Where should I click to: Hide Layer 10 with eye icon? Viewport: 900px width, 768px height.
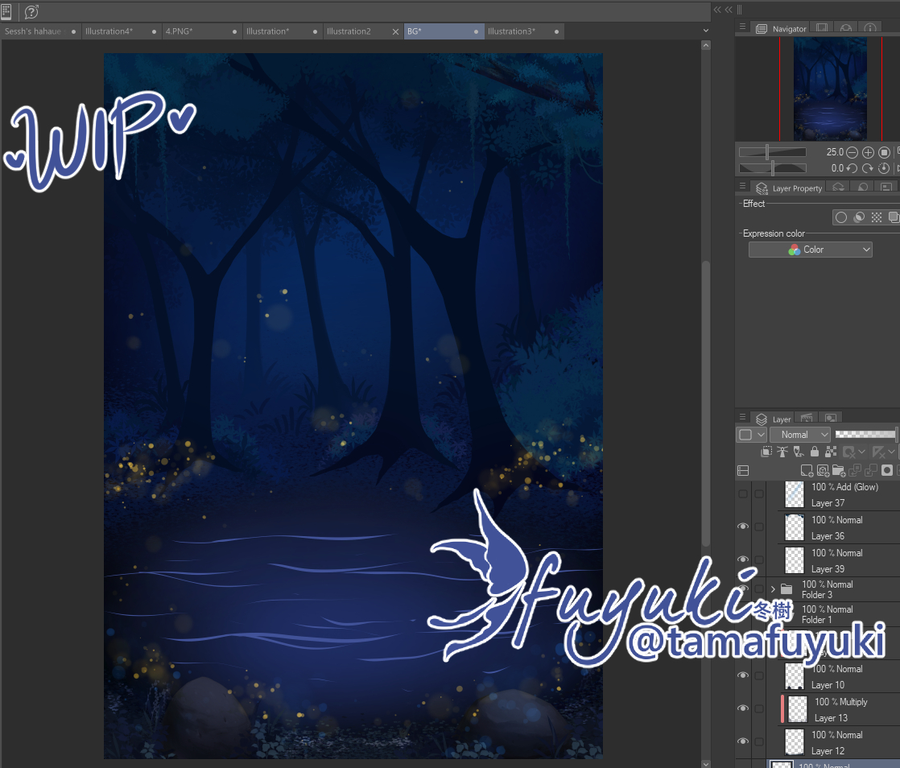click(743, 675)
